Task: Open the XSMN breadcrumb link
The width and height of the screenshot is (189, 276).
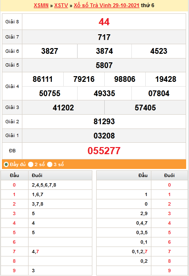Action: [x=41, y=5]
